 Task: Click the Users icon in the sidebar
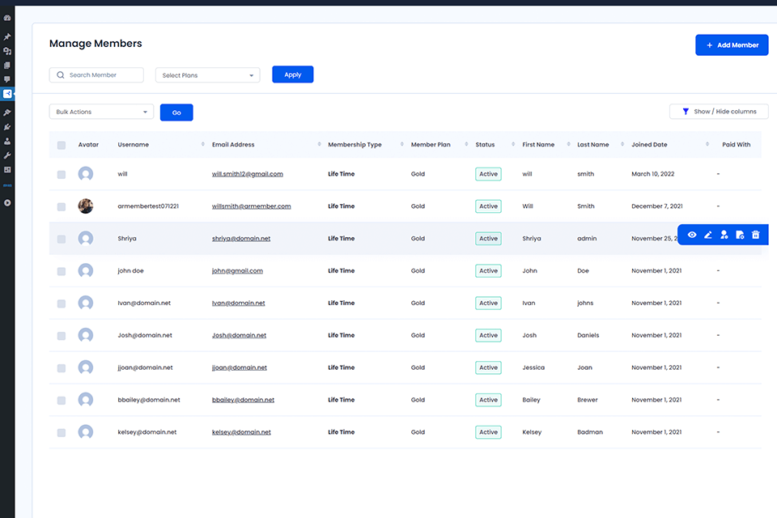coord(7,141)
